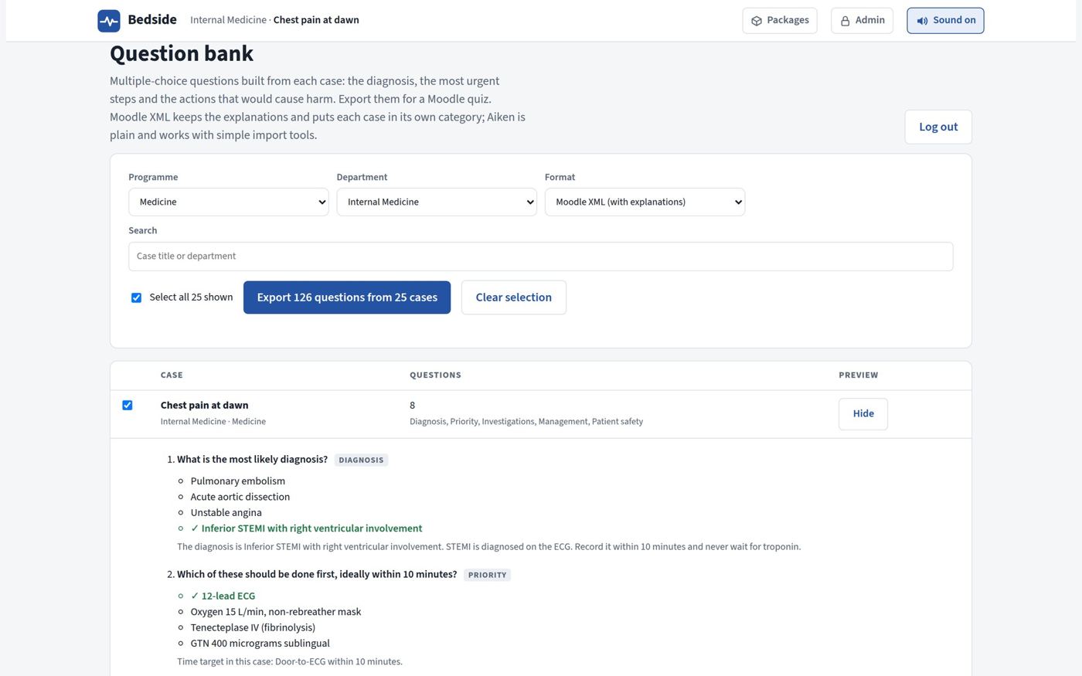Viewport: 1082px width, 676px height.
Task: Click the answer option Pulmonary embolism
Action: click(x=238, y=481)
